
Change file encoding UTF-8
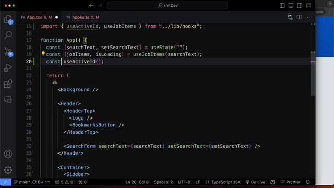click(184, 182)
